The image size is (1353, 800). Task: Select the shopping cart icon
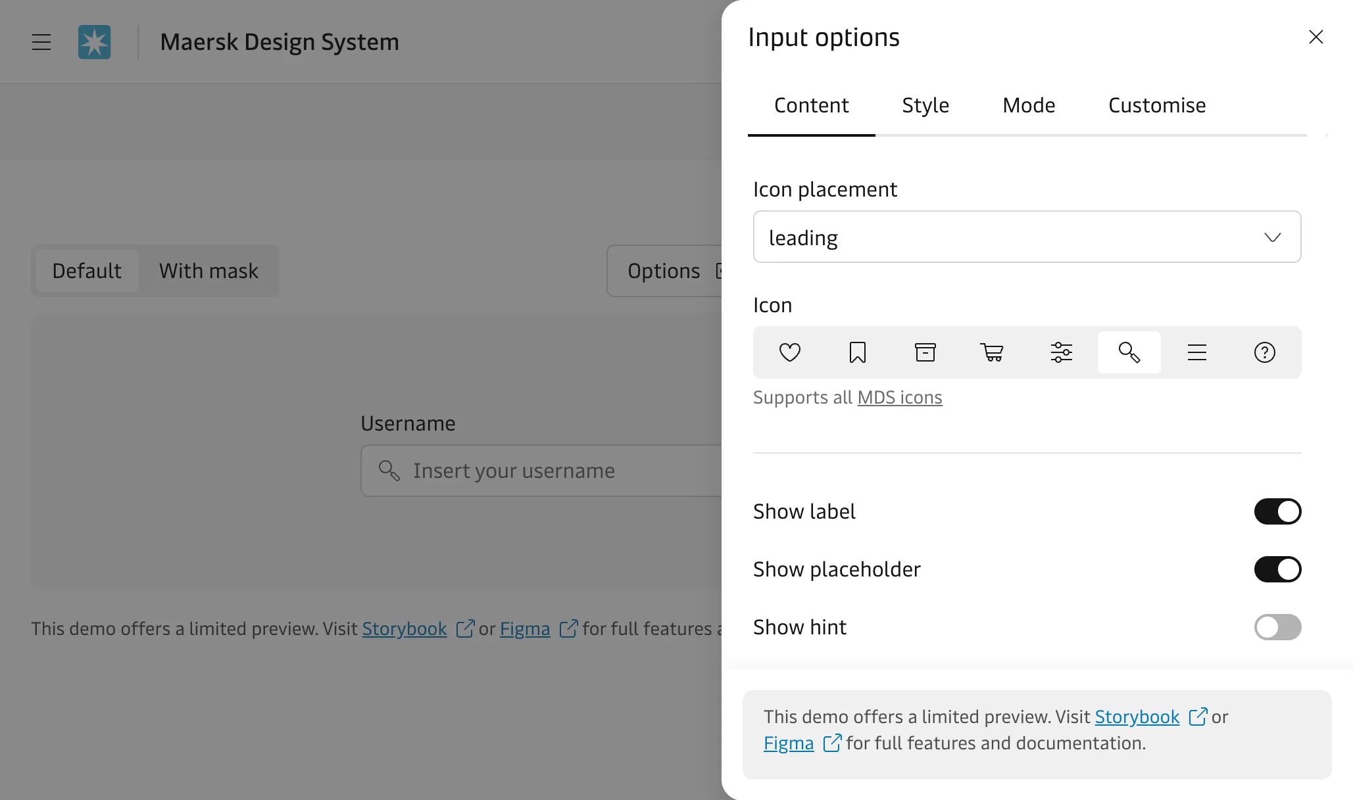(993, 352)
